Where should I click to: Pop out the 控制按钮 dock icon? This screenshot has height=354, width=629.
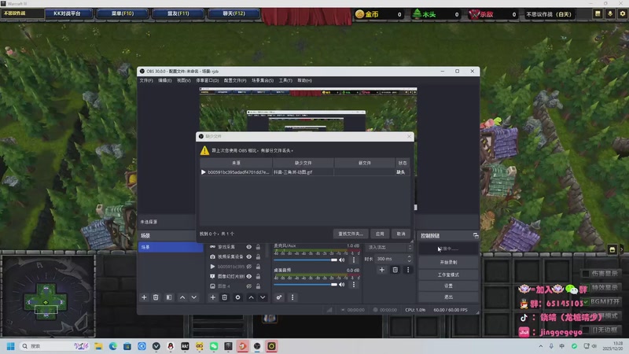(x=476, y=235)
